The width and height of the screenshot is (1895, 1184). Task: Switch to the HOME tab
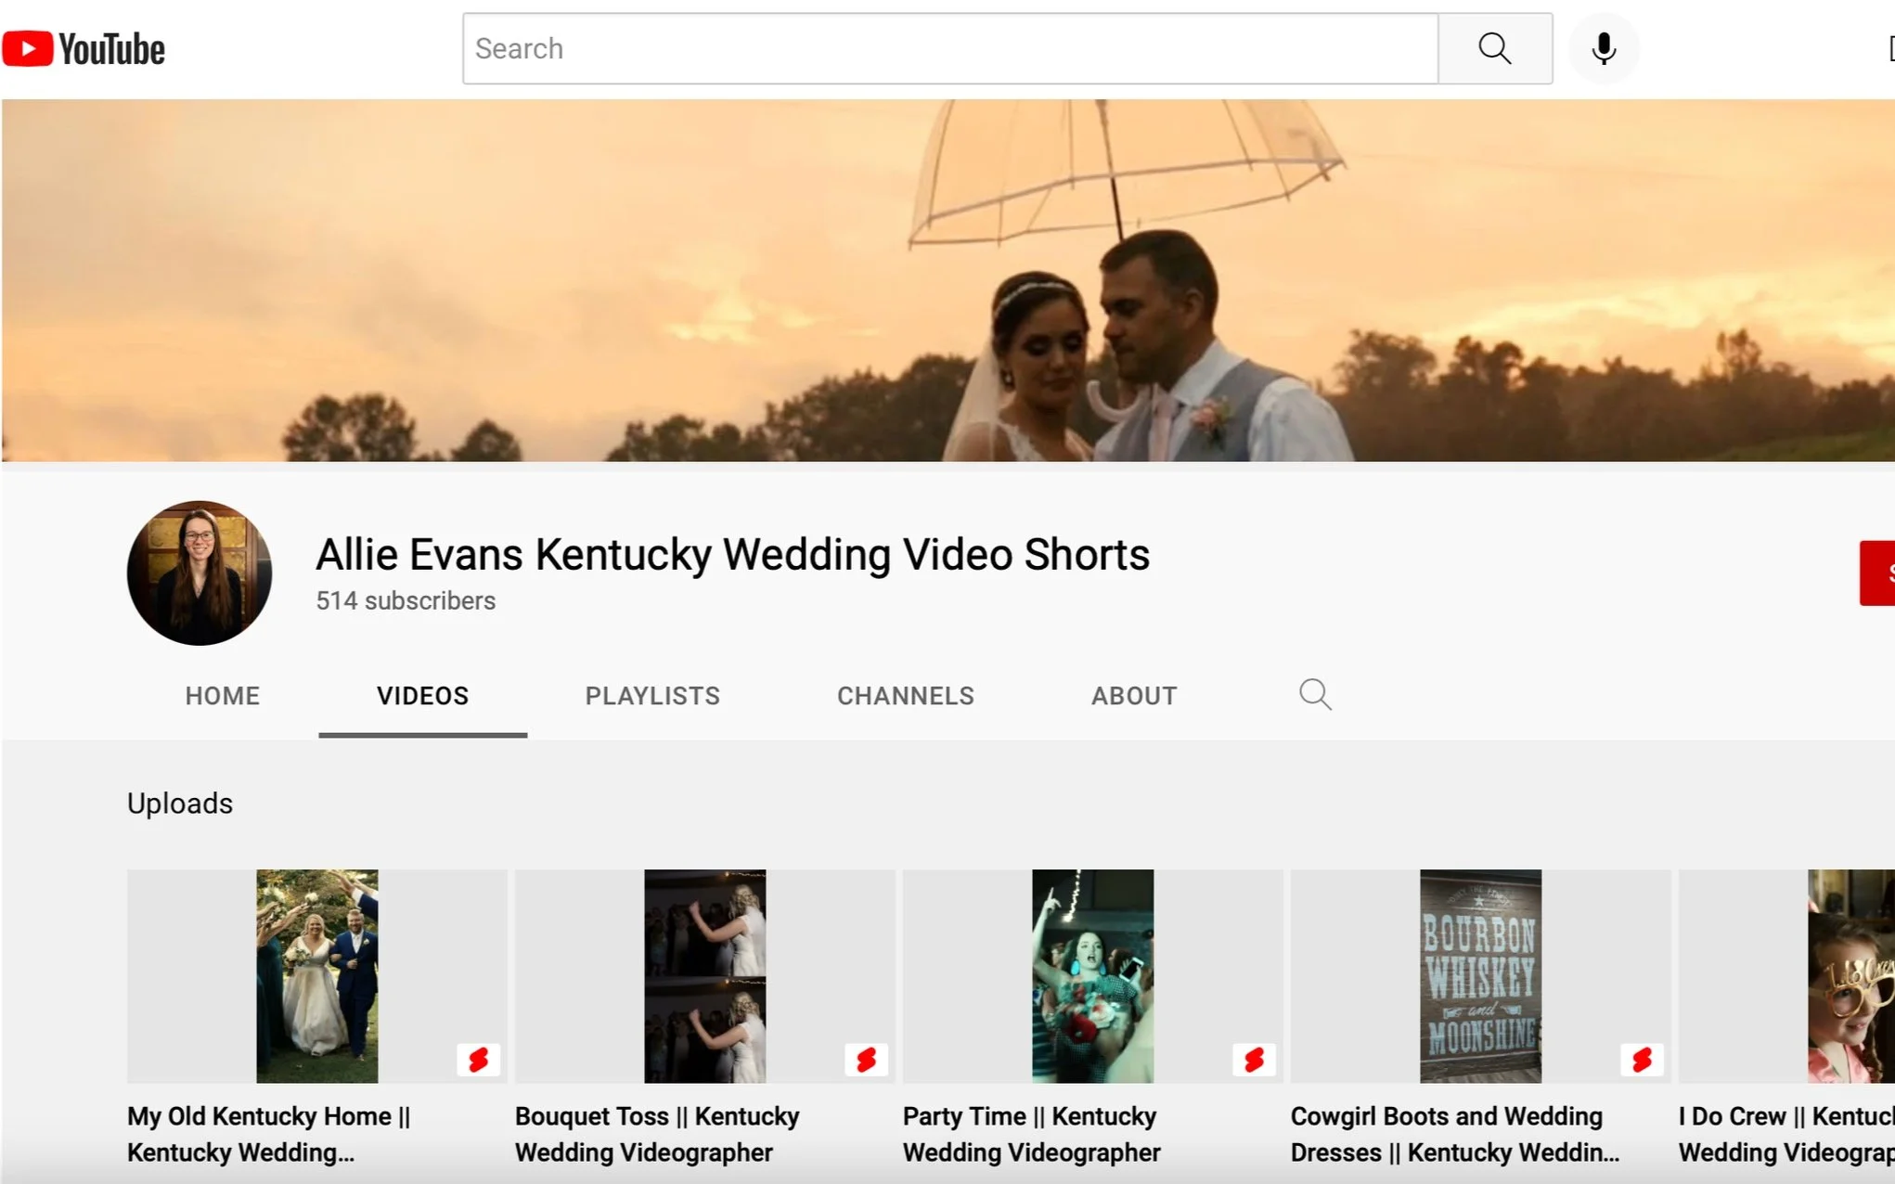222,695
